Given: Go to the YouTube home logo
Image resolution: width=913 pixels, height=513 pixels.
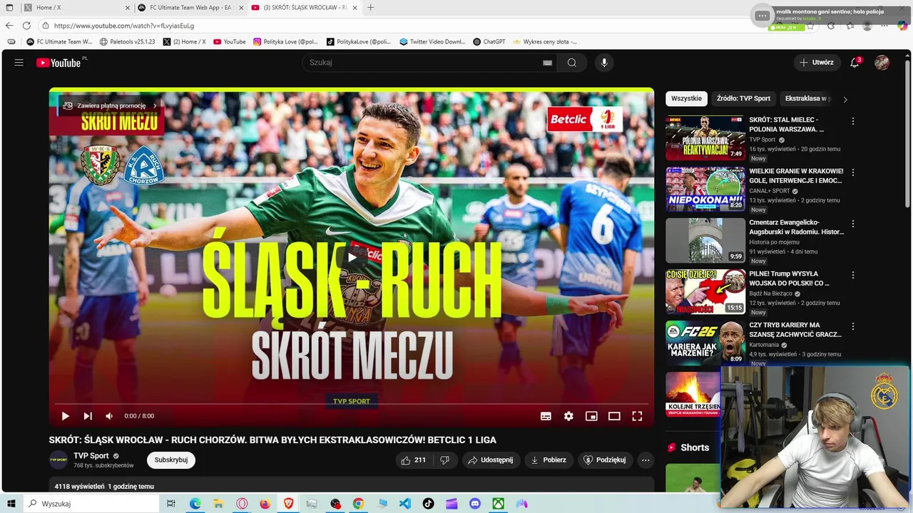Looking at the screenshot, I should [x=58, y=63].
